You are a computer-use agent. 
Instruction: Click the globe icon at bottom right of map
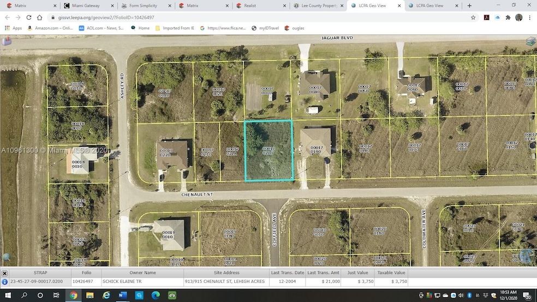[x=527, y=255]
